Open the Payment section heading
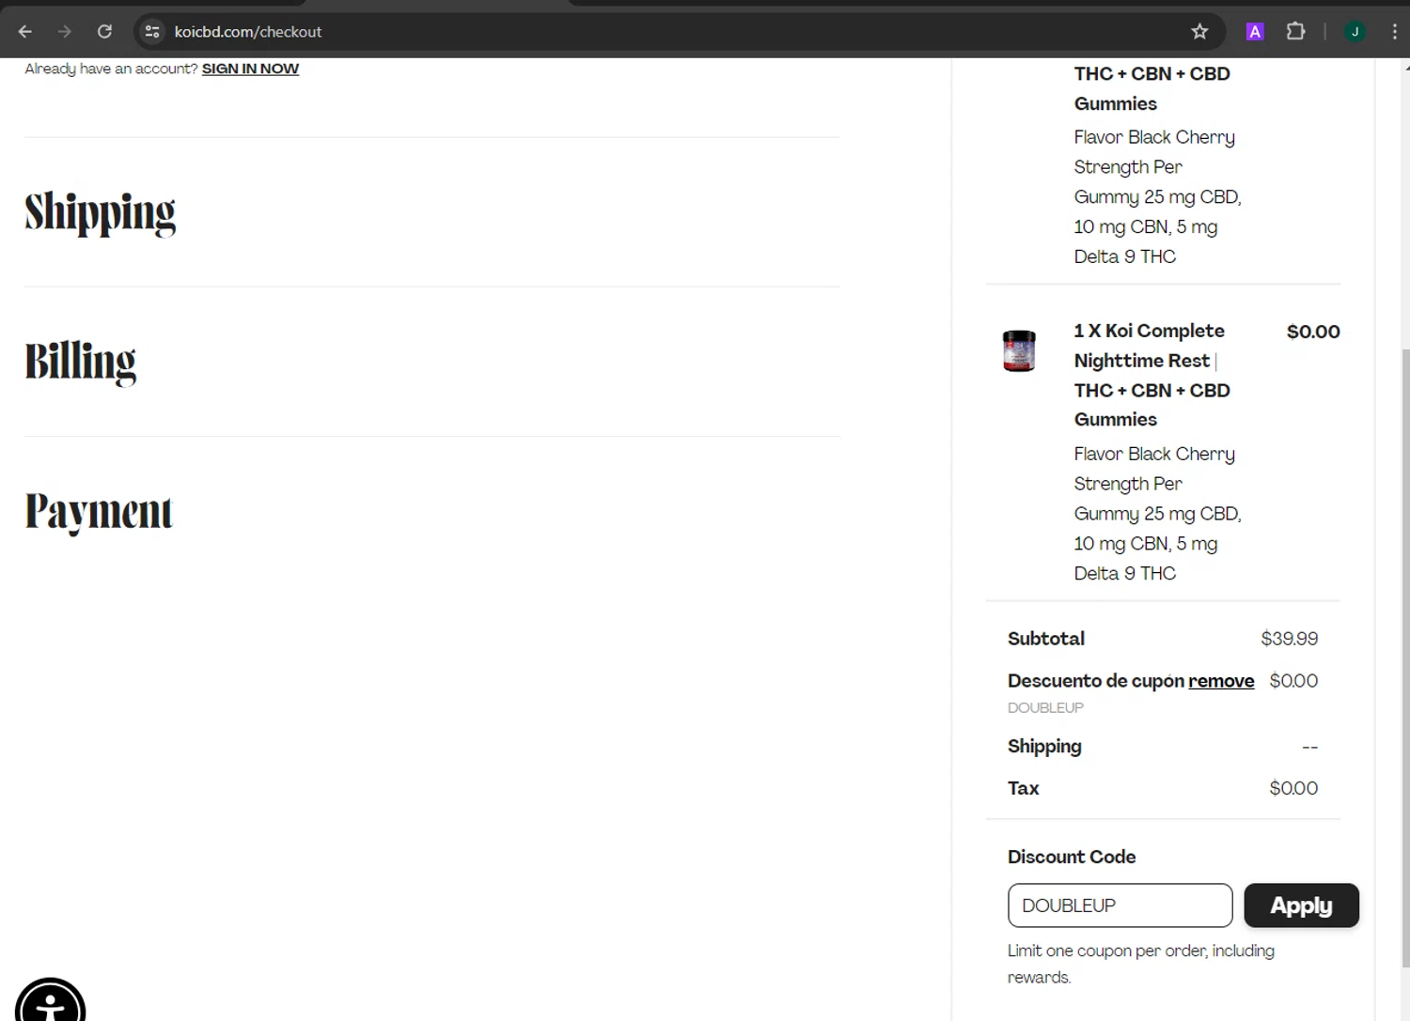The width and height of the screenshot is (1410, 1021). [x=99, y=512]
